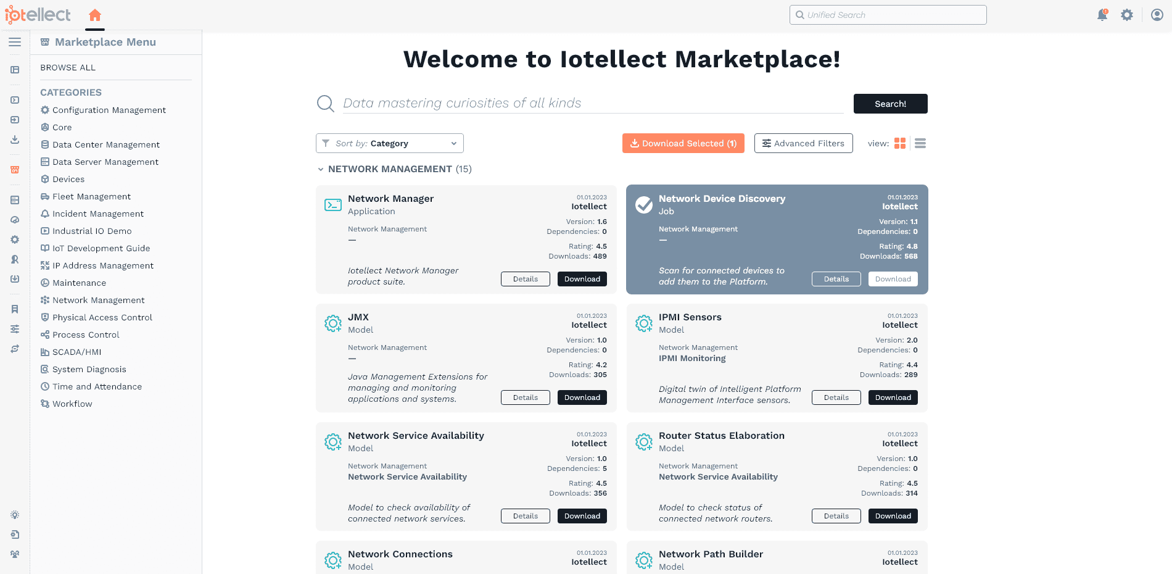Screen dimensions: 1172x574
Task: Toggle the hamburger sidebar menu
Action: pos(15,42)
